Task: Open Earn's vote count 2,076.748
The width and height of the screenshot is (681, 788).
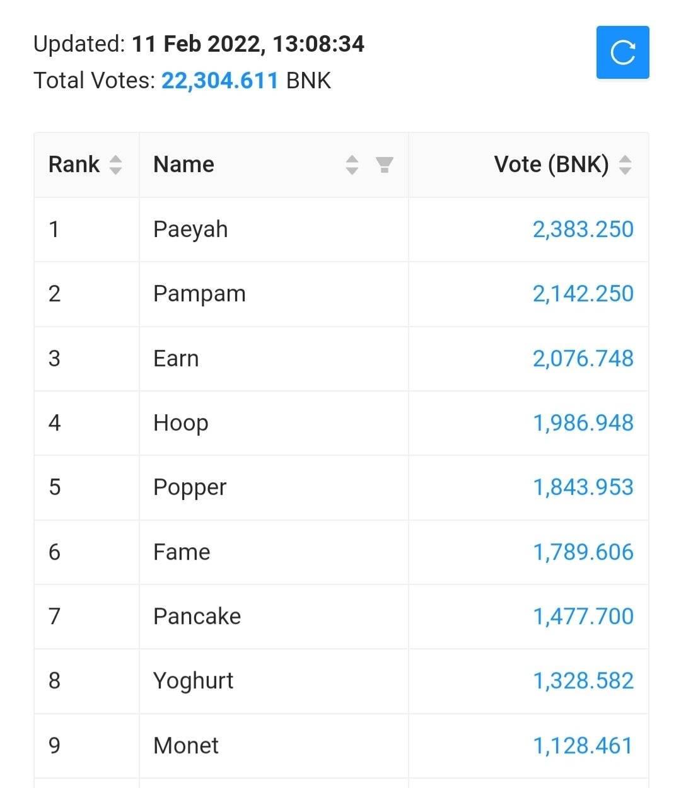Action: (583, 359)
